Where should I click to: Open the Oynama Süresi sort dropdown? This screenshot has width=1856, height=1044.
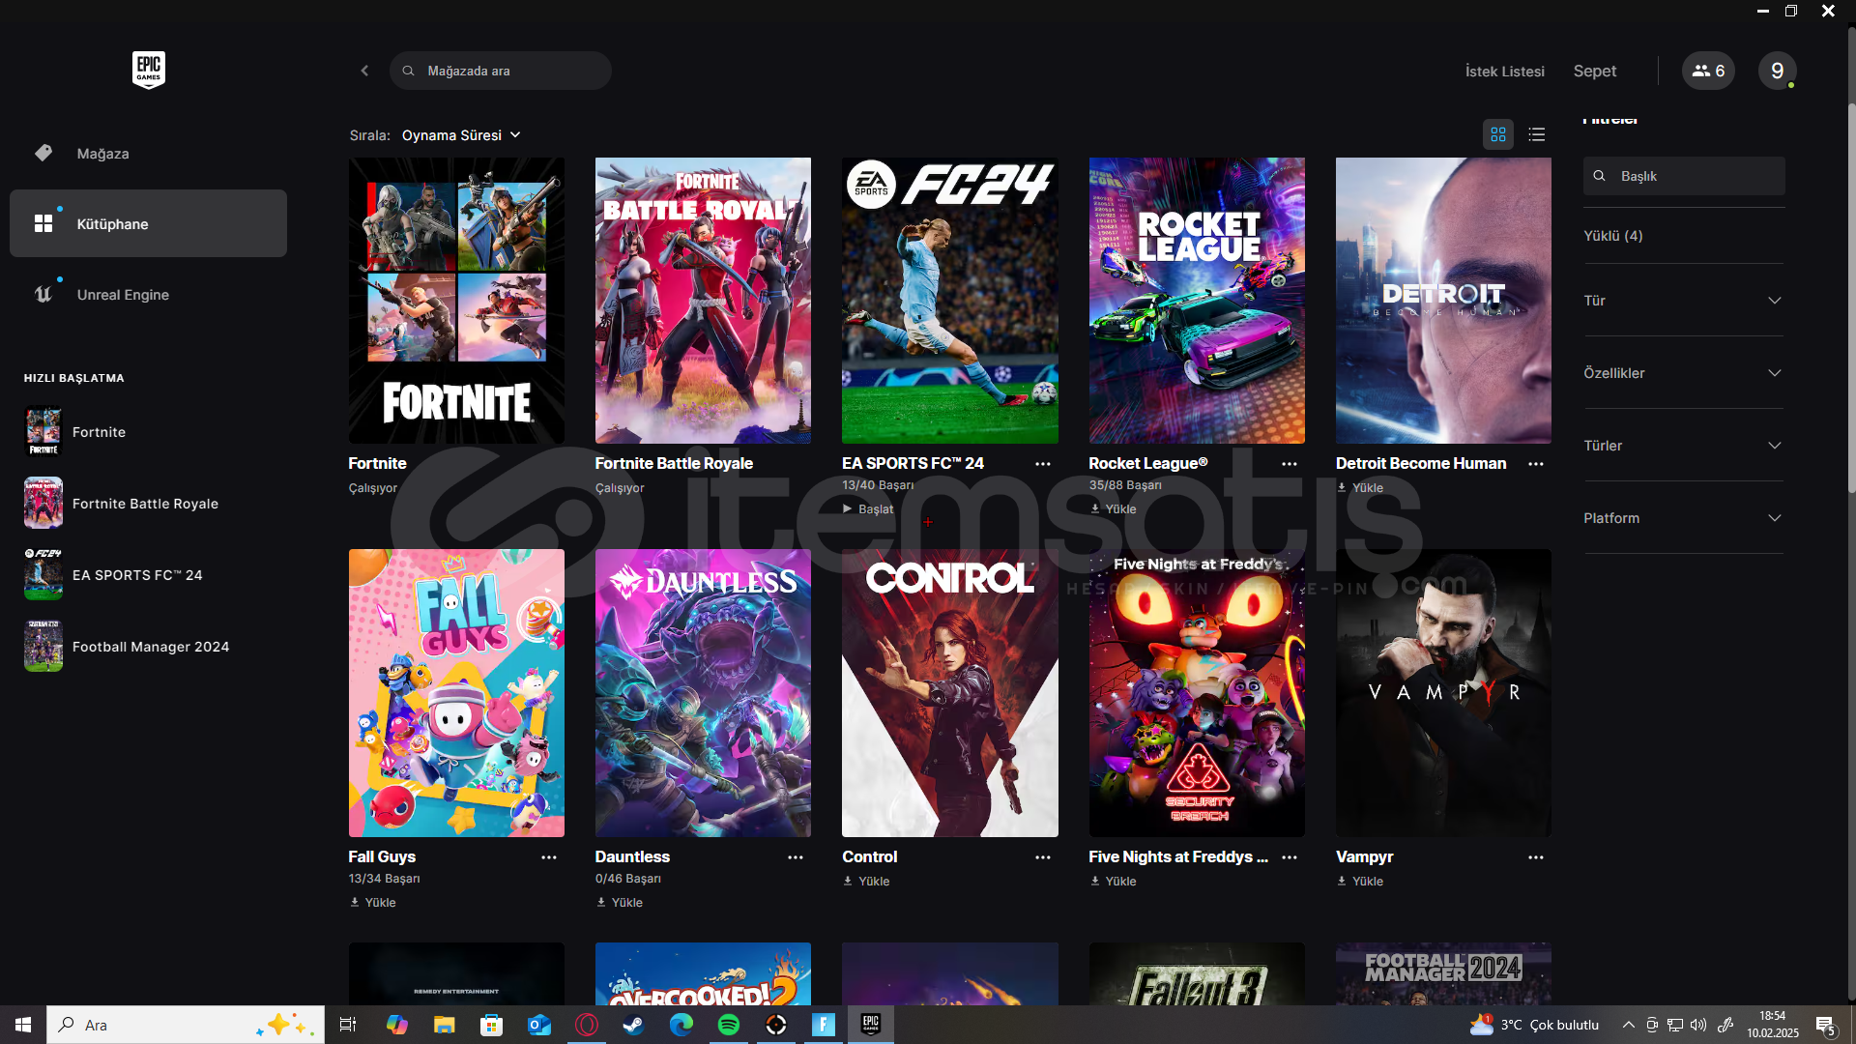click(x=461, y=135)
